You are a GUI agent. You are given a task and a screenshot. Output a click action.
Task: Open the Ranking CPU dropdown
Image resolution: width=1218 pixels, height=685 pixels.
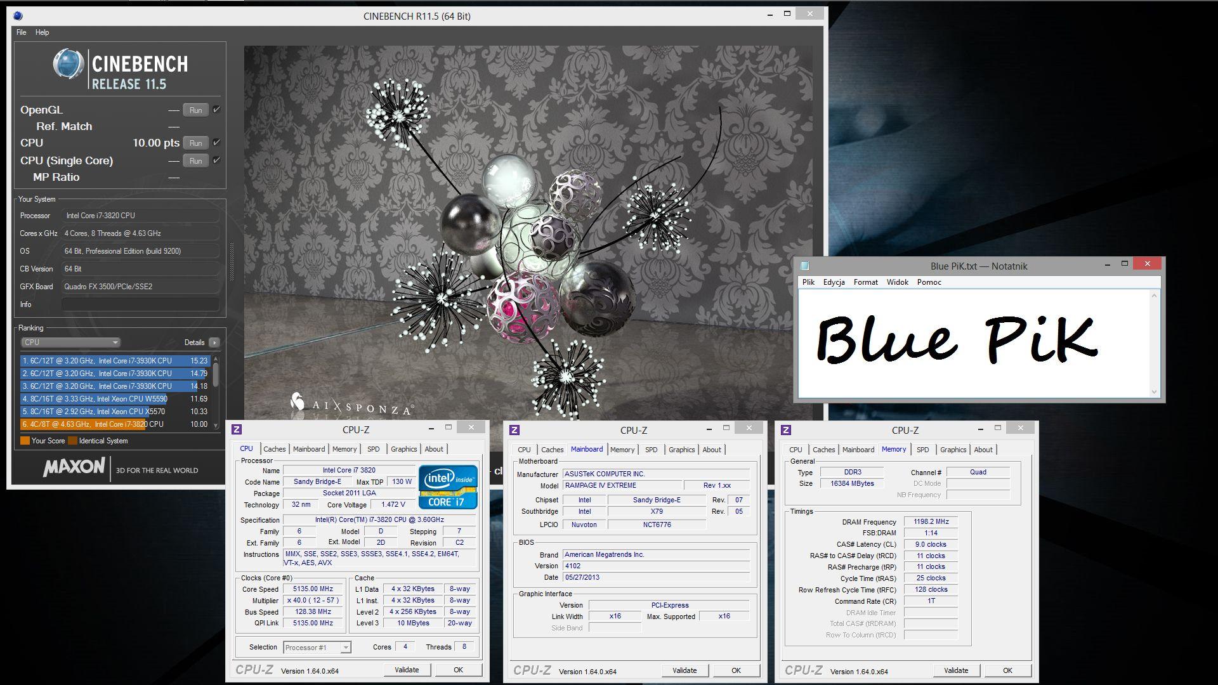coord(70,342)
